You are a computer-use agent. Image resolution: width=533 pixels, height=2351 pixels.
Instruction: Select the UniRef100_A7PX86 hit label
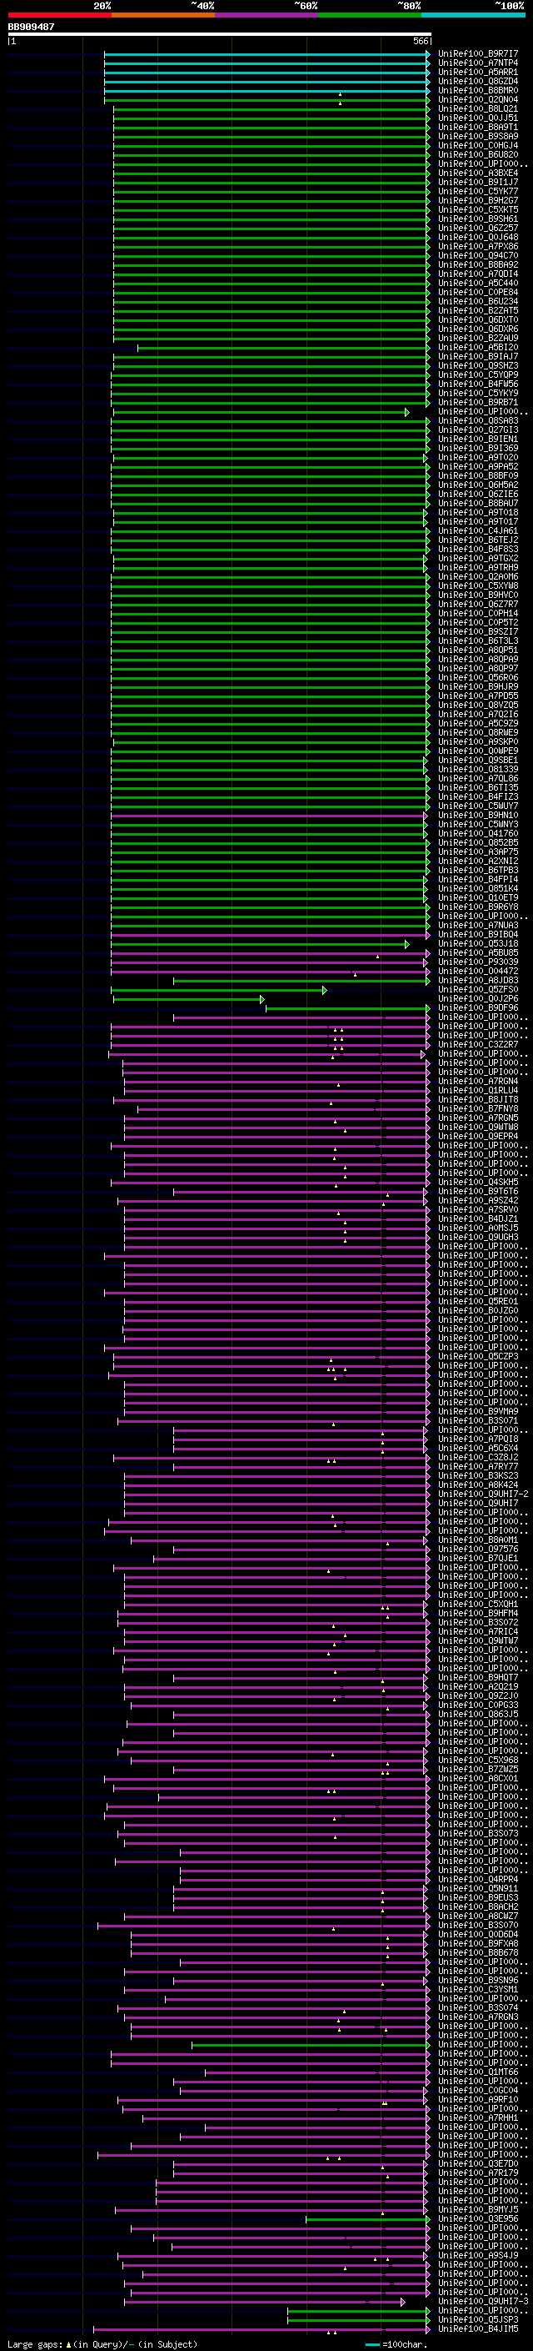click(x=477, y=246)
